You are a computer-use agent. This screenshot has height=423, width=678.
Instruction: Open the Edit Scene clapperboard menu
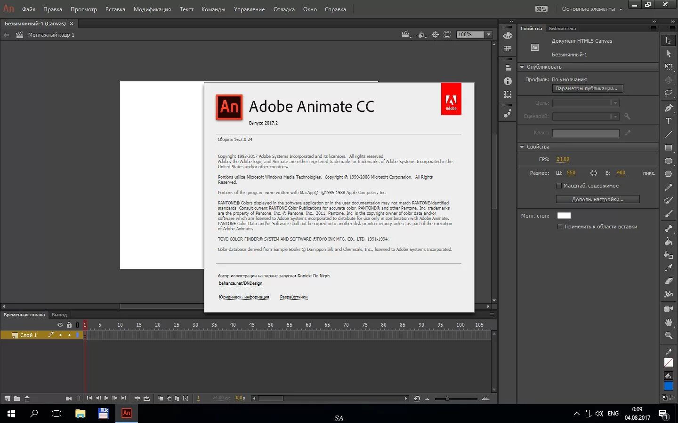(406, 35)
